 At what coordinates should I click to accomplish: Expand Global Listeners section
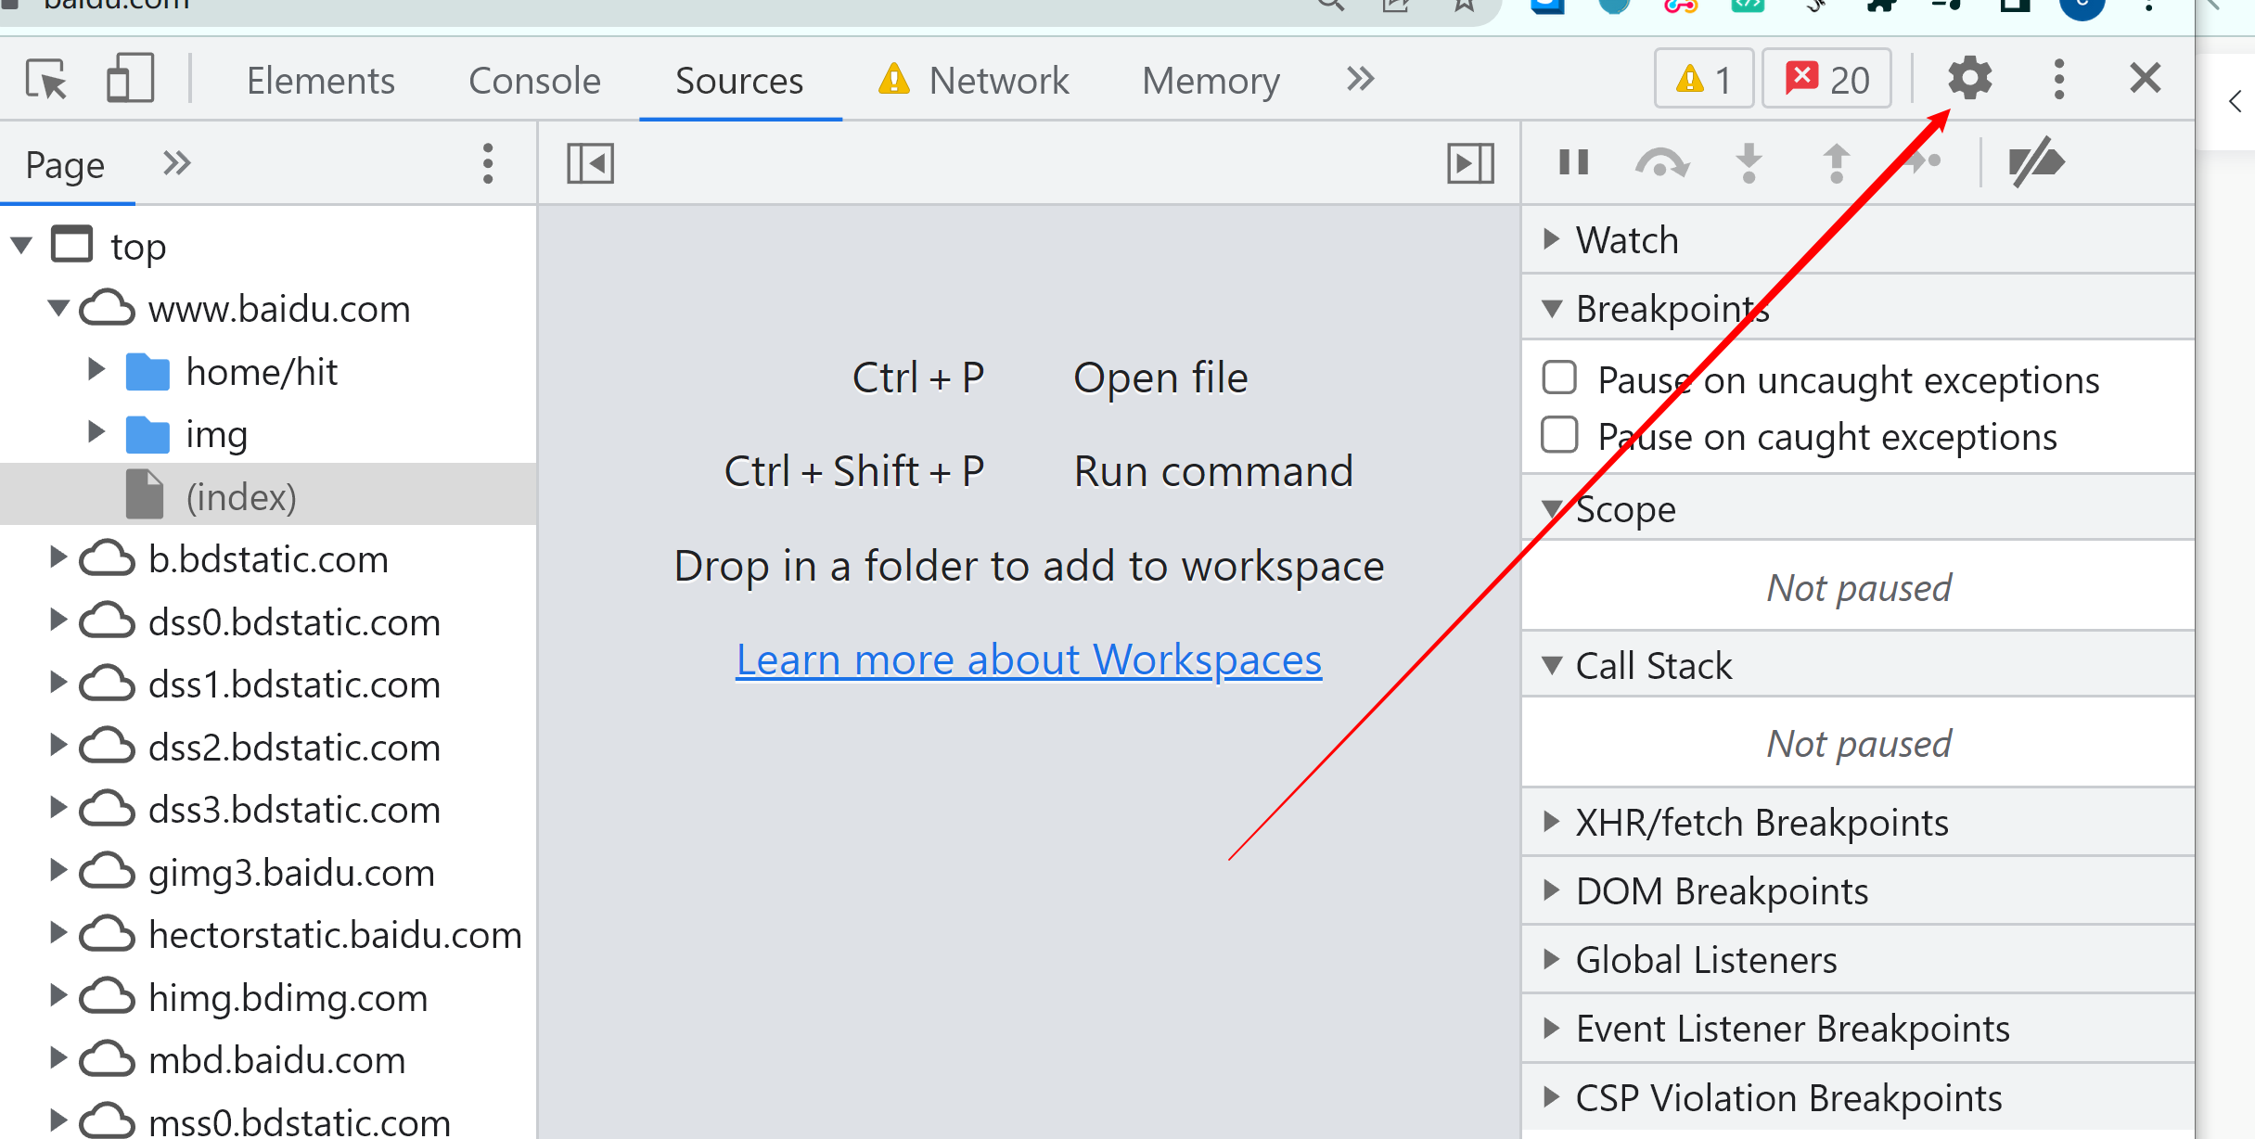[1551, 959]
